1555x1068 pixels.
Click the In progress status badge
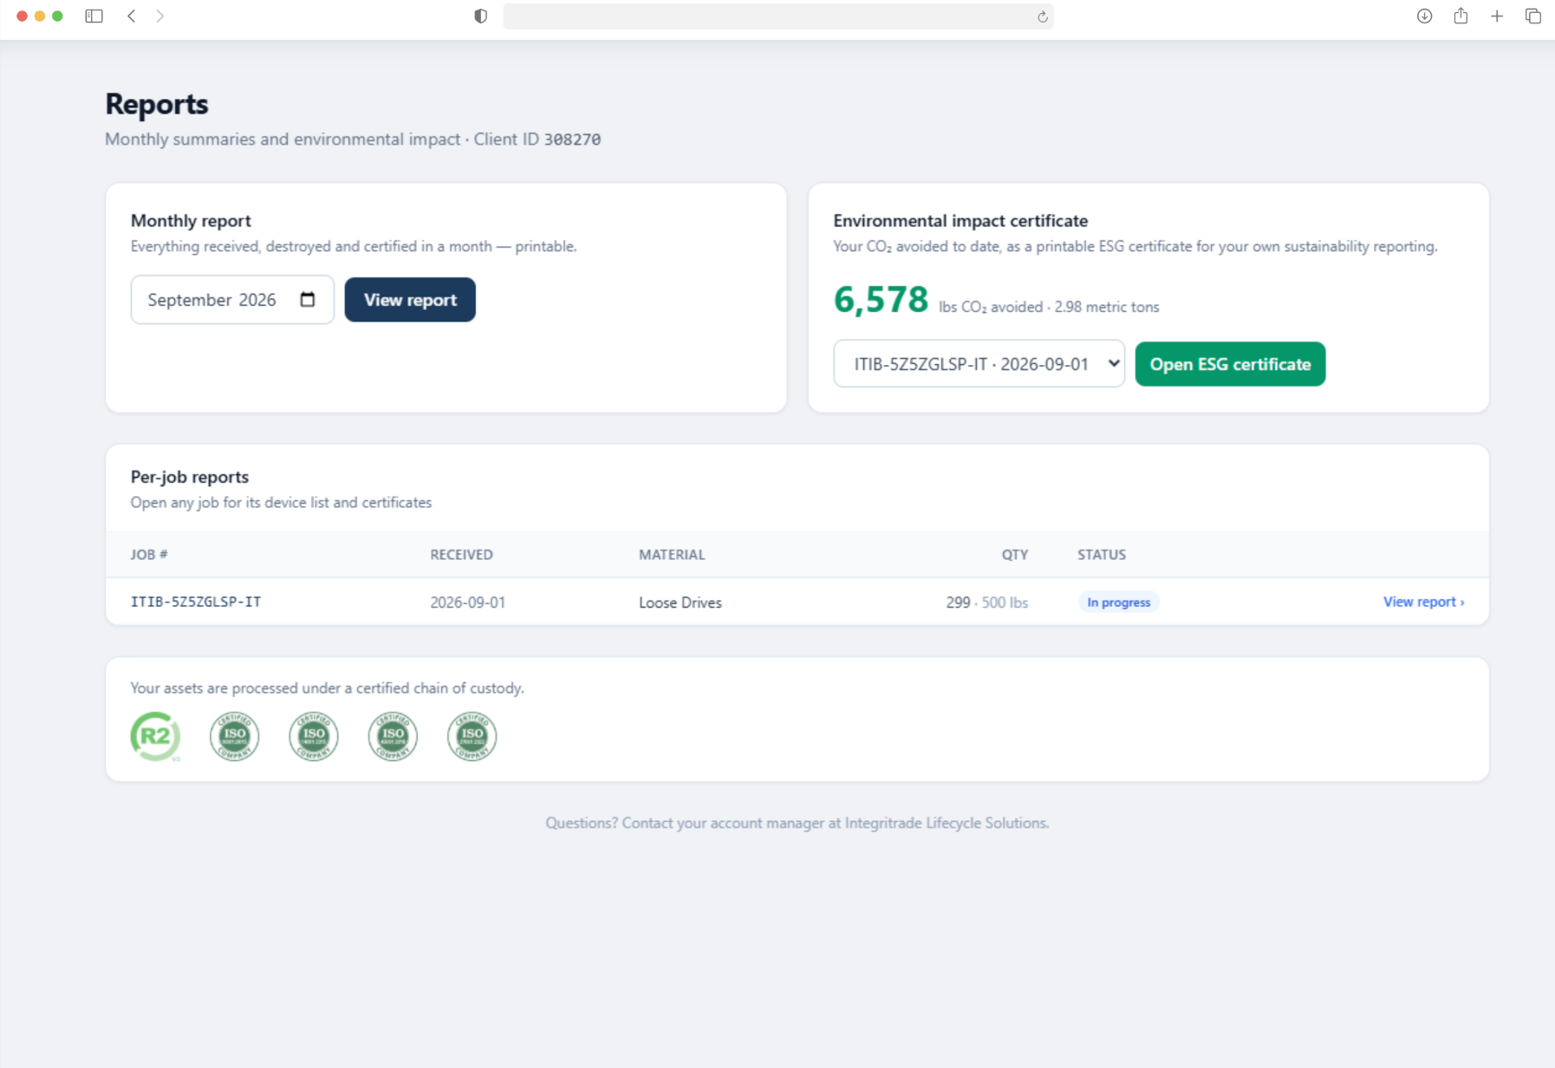point(1119,602)
